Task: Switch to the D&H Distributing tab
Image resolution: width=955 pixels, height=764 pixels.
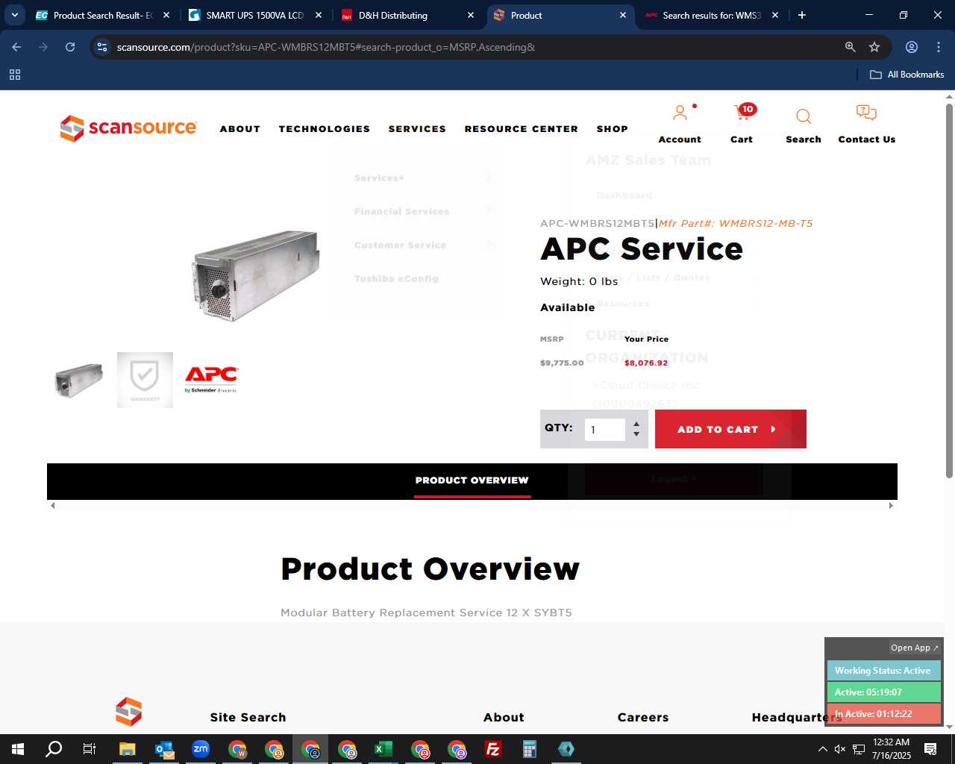Action: pyautogui.click(x=407, y=15)
